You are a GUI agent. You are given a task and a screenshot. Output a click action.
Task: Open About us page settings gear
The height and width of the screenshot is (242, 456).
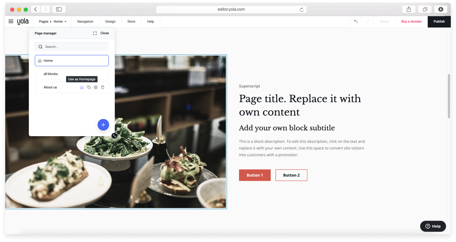coord(96,87)
